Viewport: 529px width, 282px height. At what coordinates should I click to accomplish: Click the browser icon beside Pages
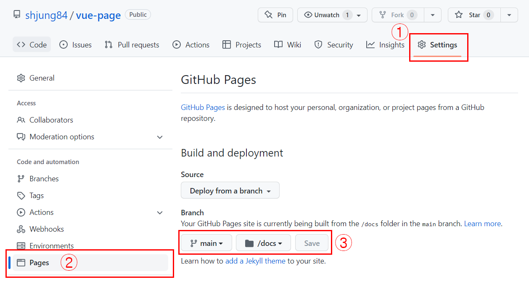coord(21,263)
